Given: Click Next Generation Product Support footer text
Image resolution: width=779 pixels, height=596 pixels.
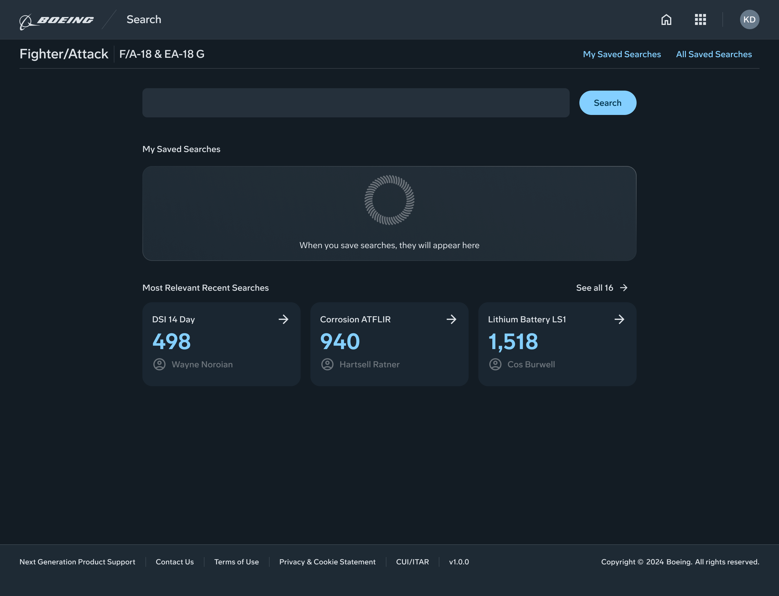Looking at the screenshot, I should pos(77,562).
